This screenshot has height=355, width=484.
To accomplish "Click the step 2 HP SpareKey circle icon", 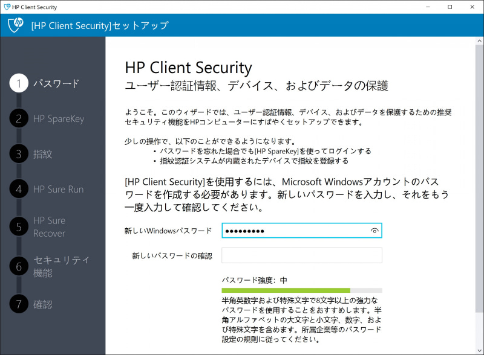I will pos(18,120).
